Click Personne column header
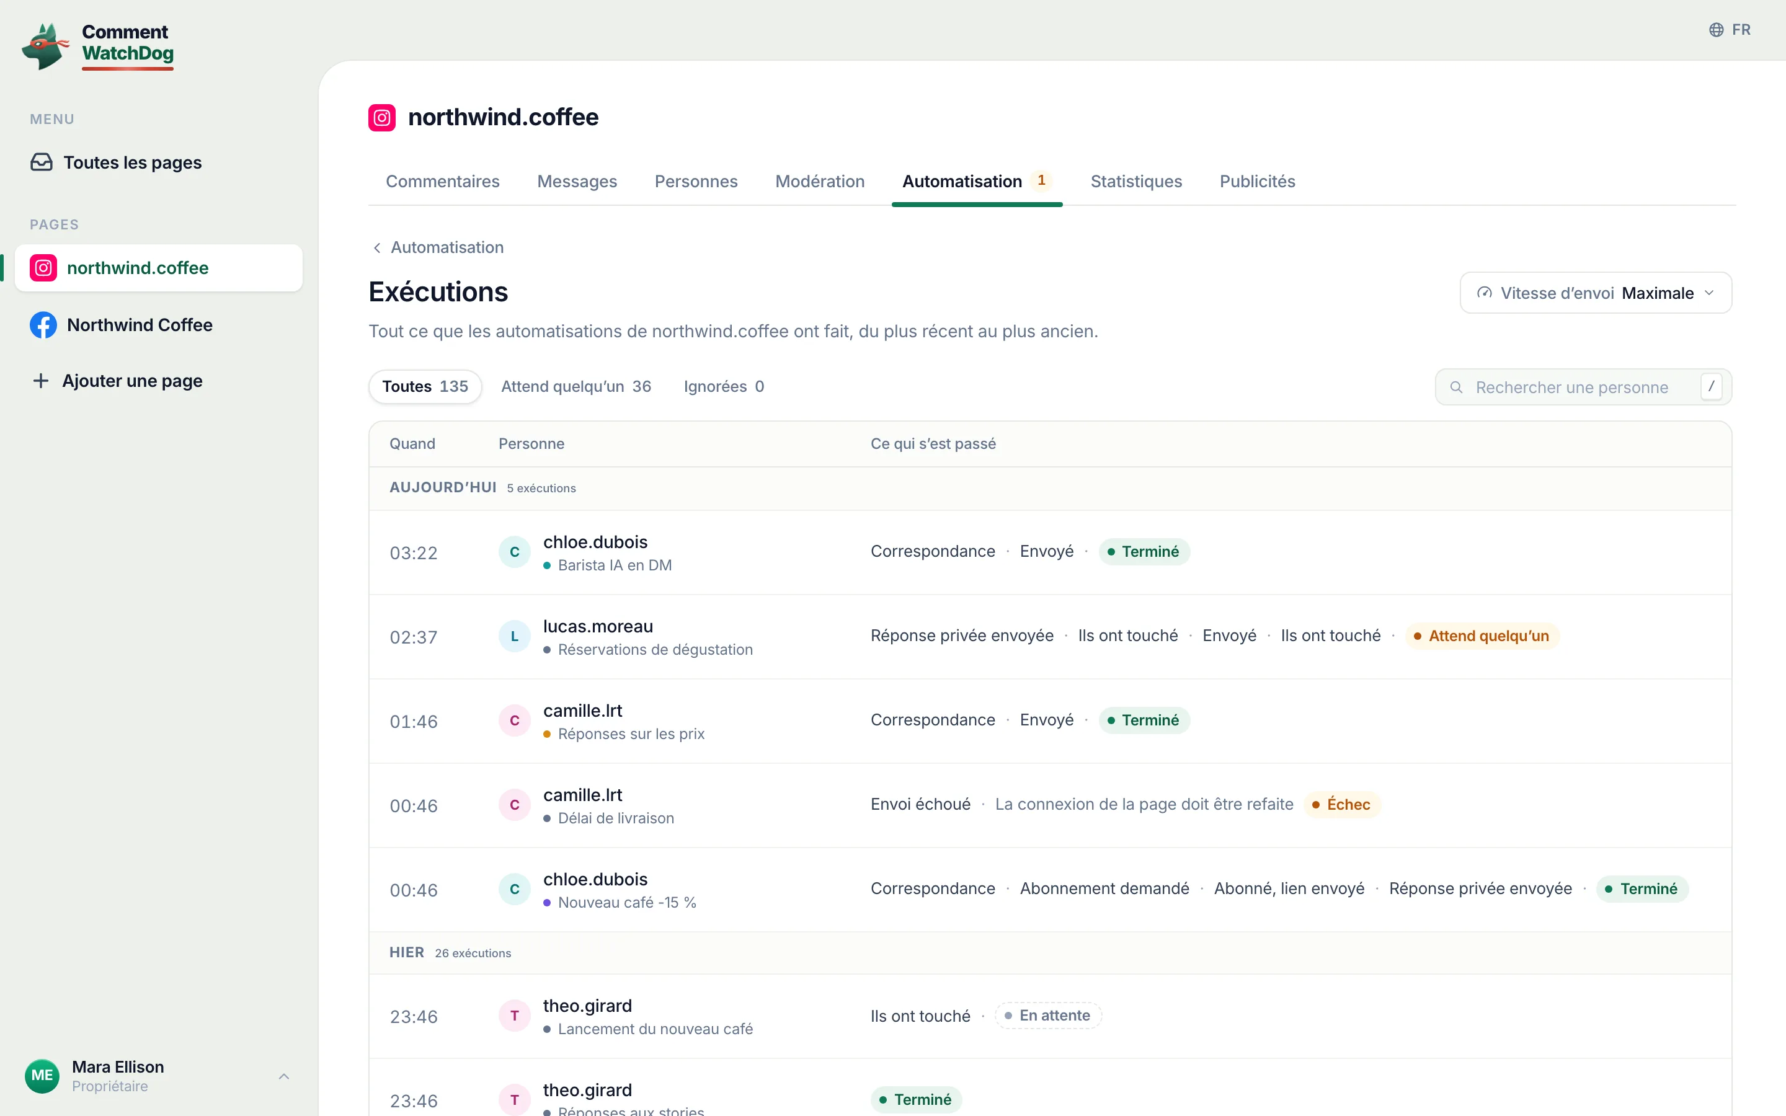 coord(531,445)
